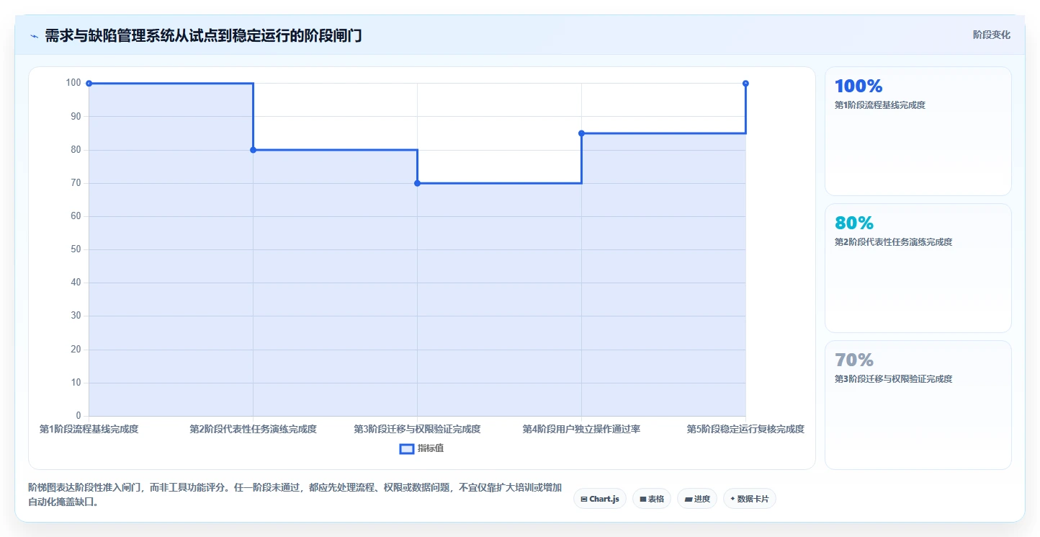The image size is (1040, 537).
Task: Click the data point at stage 1 (100)
Action: 89,84
